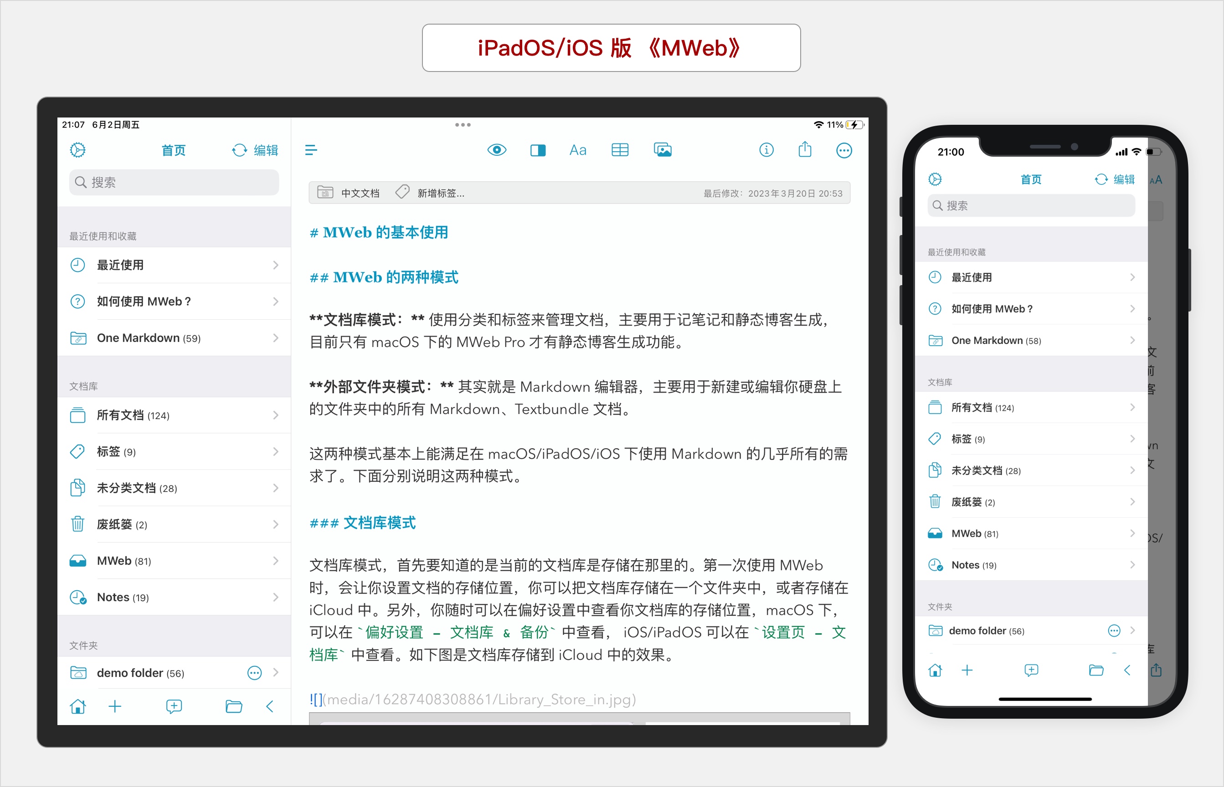Open Notes (19) on iPhone
The image size is (1224, 787).
click(x=1031, y=565)
